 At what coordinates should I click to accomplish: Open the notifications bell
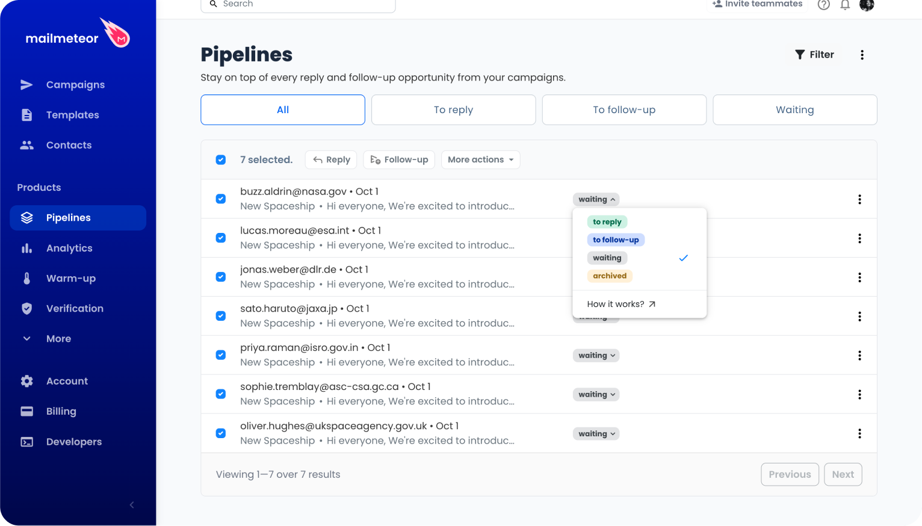845,5
